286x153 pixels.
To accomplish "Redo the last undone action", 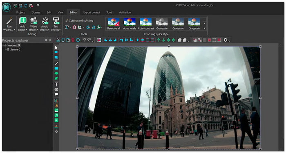I will pyautogui.click(x=89, y=40).
